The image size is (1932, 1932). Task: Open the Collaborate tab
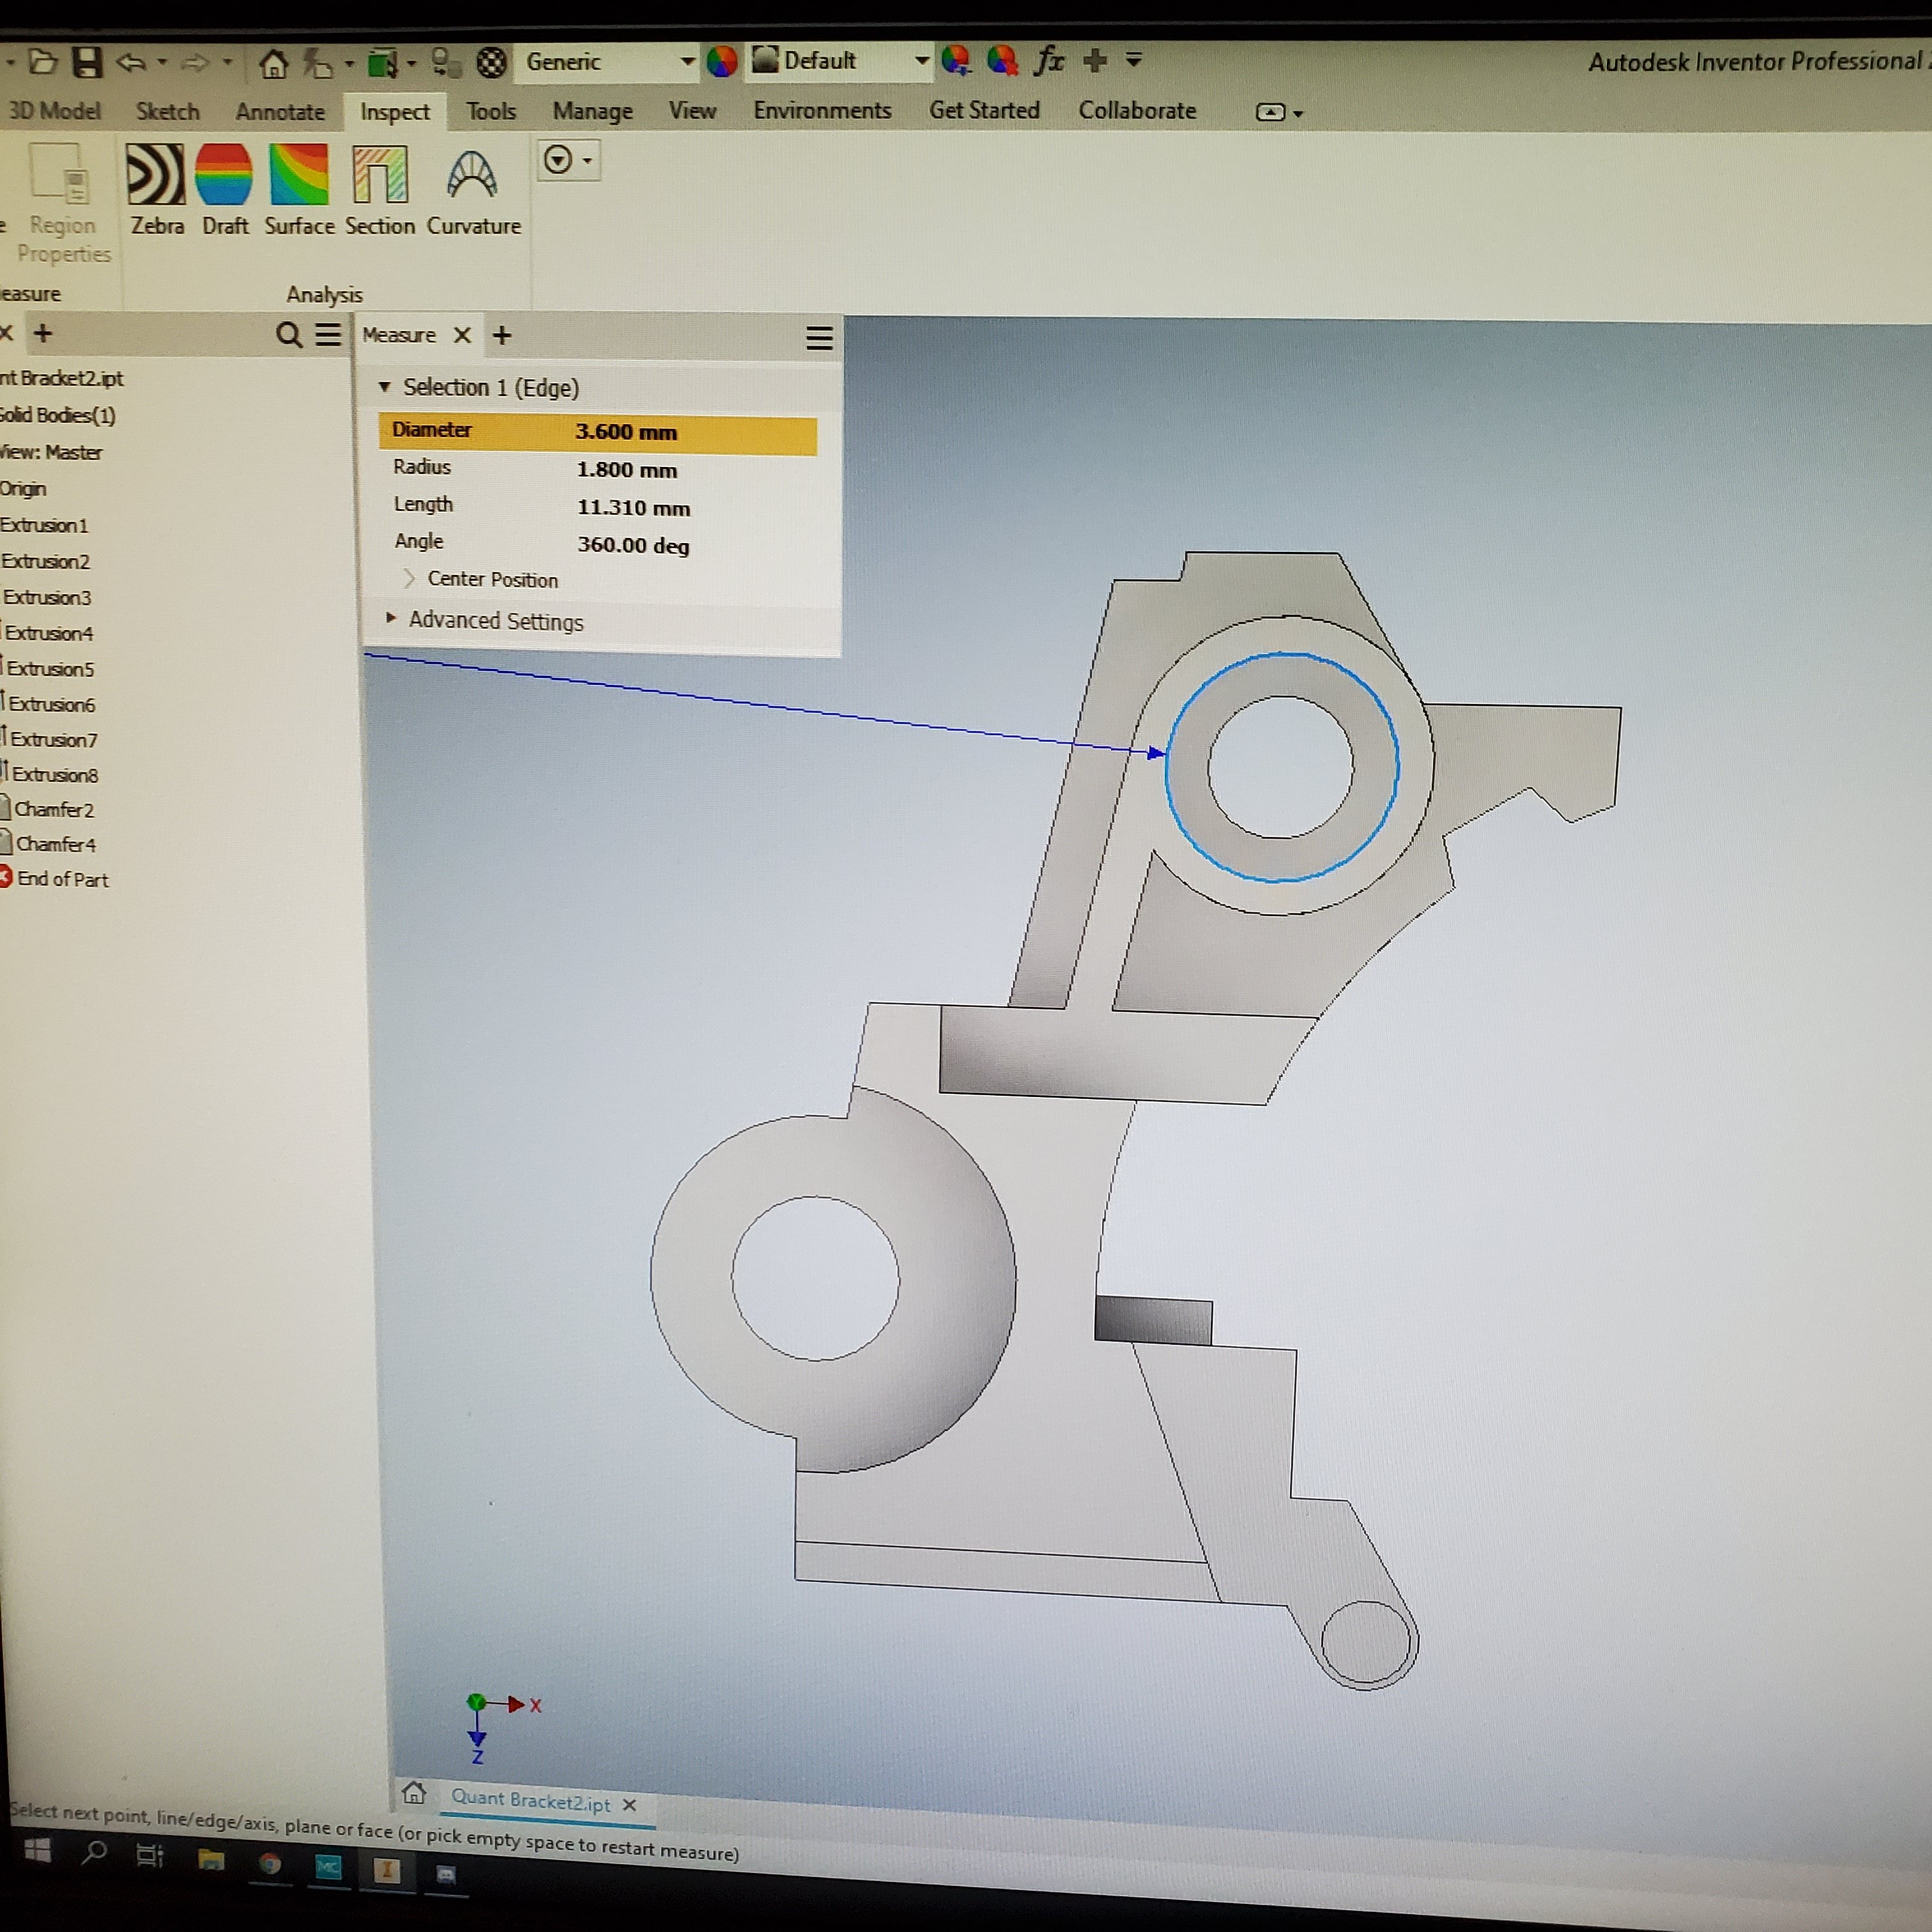(1137, 110)
